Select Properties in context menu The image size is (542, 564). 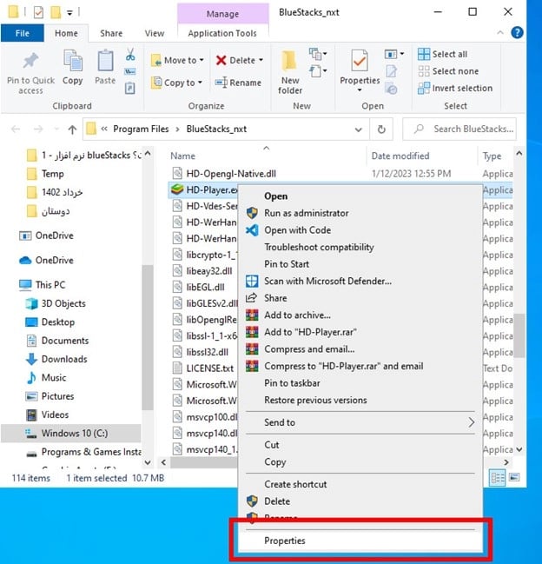(x=360, y=541)
